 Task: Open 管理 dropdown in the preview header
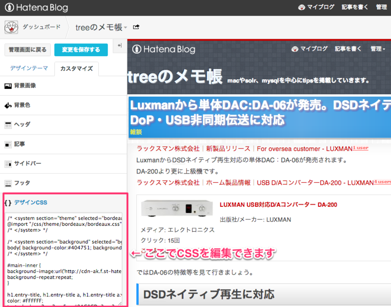(x=377, y=49)
